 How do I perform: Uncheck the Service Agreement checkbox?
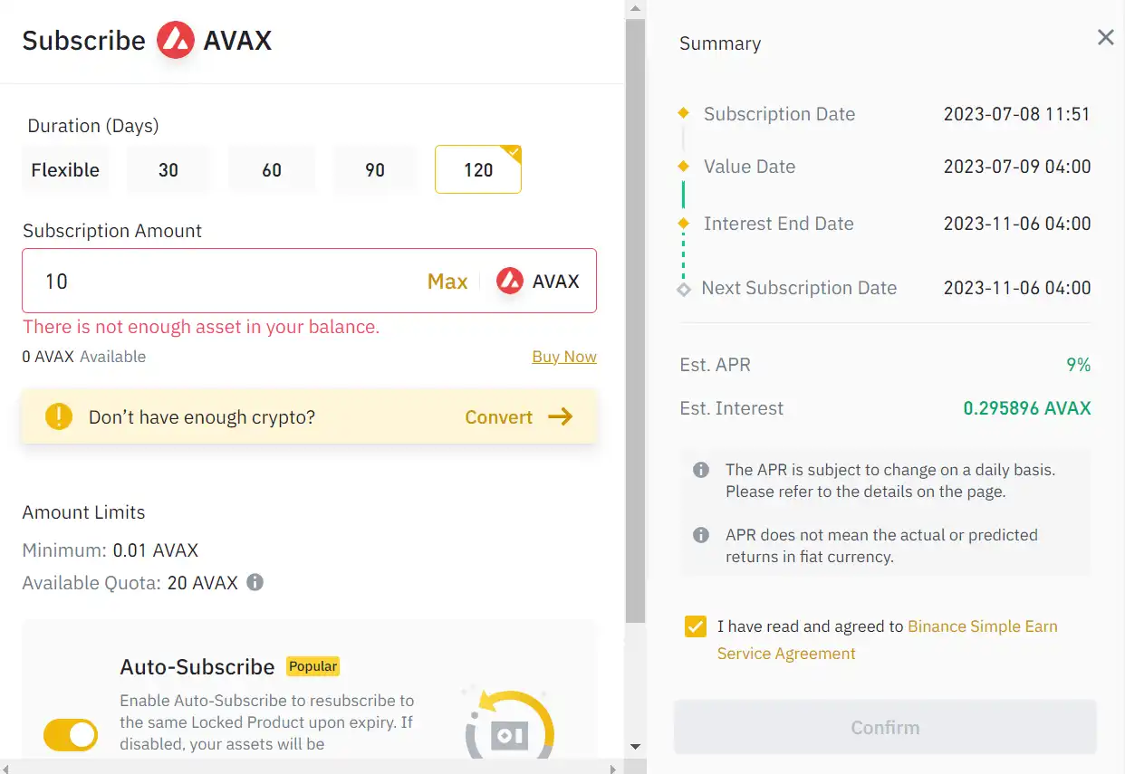point(696,626)
